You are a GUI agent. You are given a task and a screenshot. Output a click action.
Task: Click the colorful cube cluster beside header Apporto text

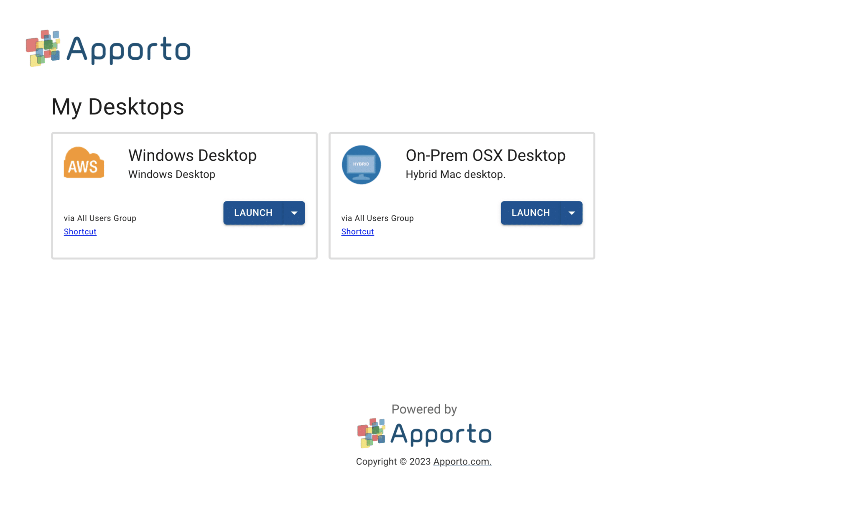[x=43, y=48]
